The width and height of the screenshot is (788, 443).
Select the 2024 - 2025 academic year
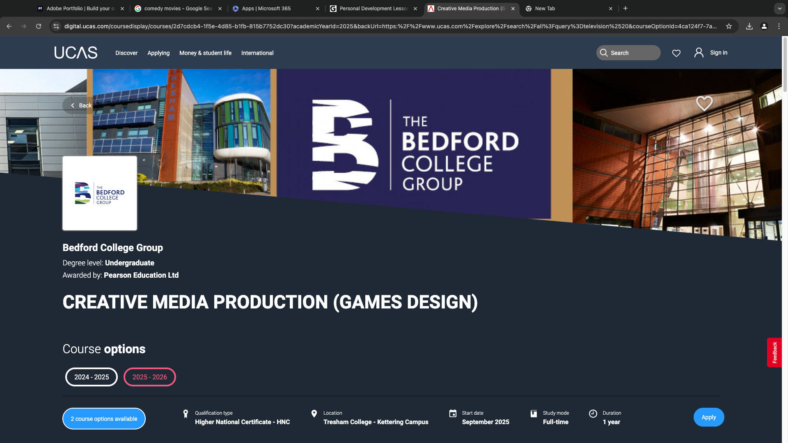92,377
